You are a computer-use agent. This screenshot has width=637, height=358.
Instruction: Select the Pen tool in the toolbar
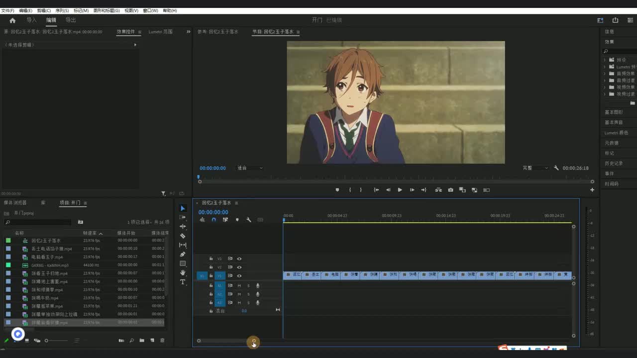183,254
